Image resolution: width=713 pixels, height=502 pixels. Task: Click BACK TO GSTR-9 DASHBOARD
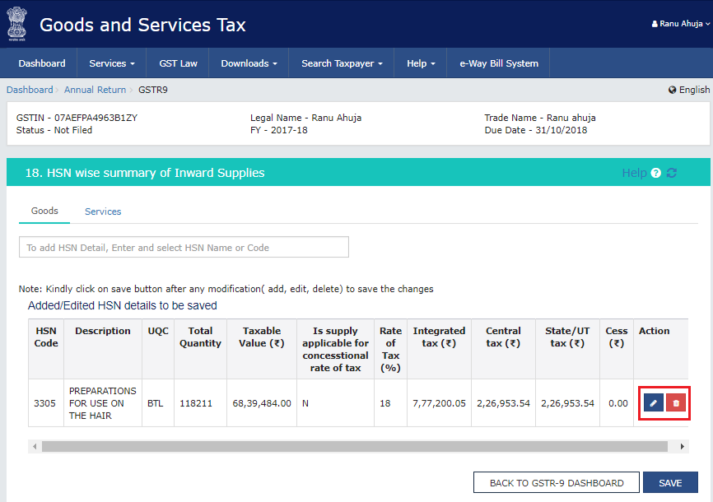556,482
